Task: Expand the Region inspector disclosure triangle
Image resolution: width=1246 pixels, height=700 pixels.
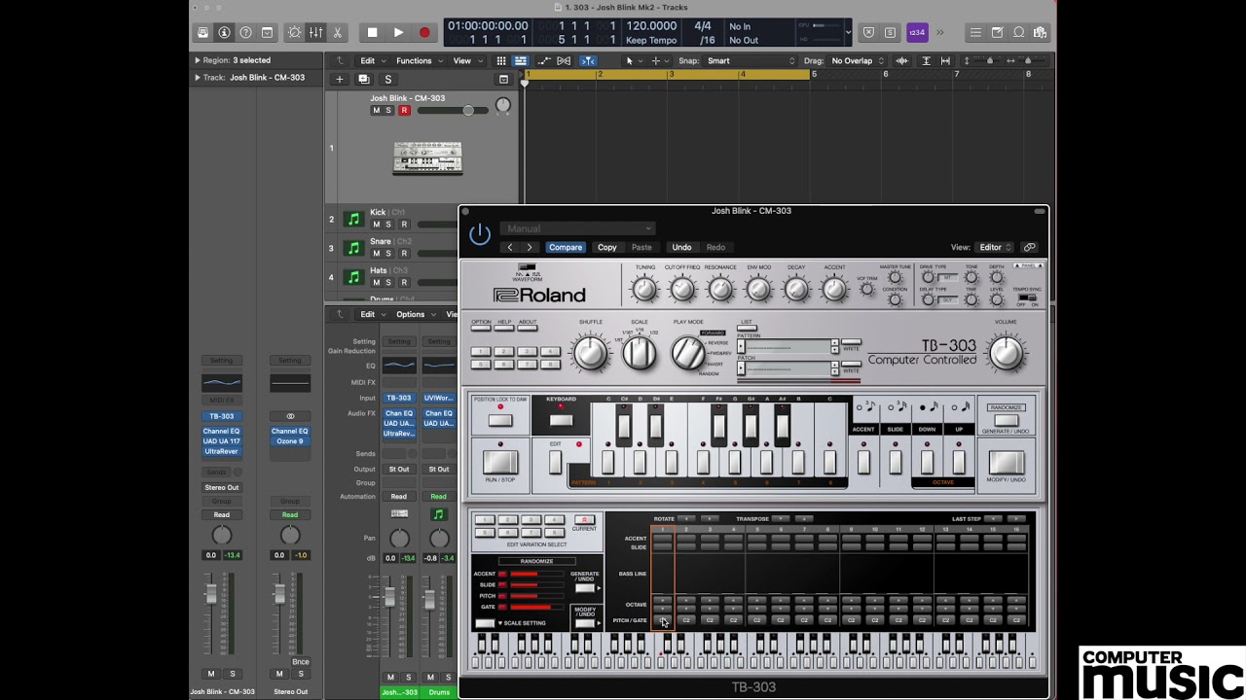Action: pyautogui.click(x=197, y=60)
